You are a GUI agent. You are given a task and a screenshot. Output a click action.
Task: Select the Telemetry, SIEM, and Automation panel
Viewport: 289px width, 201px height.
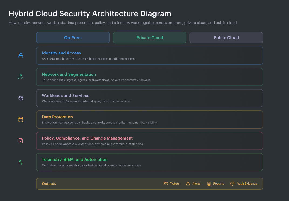149,162
